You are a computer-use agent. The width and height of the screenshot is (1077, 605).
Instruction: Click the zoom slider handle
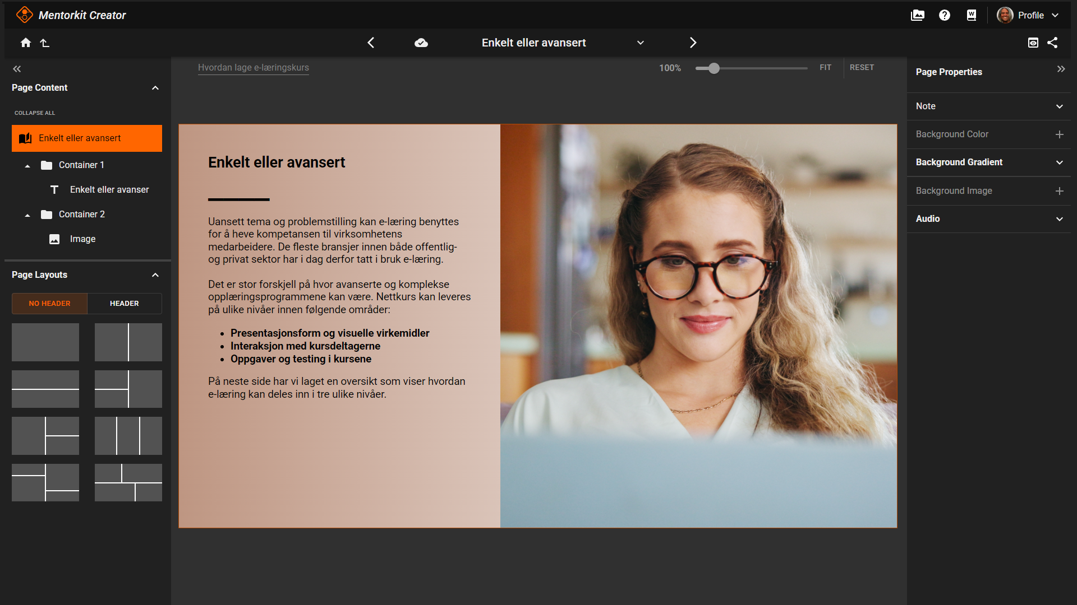point(714,68)
